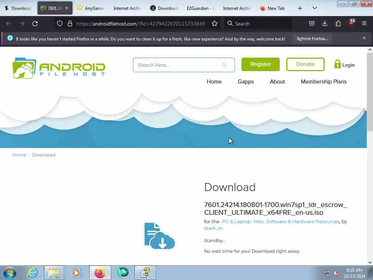The width and height of the screenshot is (373, 280).
Task: Go forward with the forward arrow
Action: click(21, 24)
